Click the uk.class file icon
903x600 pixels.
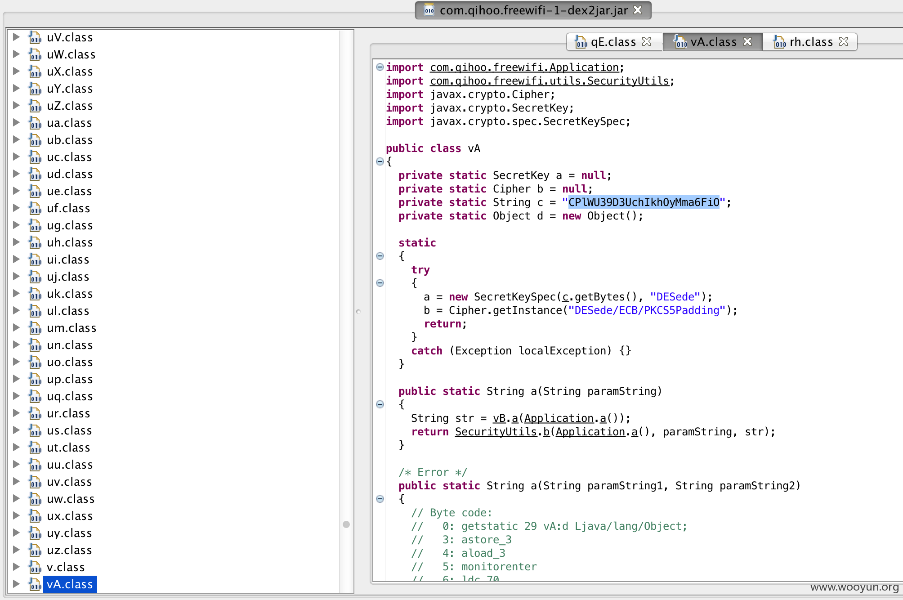(35, 294)
